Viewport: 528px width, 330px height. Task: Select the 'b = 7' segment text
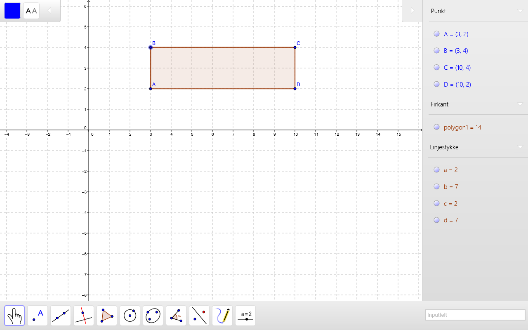pos(451,187)
